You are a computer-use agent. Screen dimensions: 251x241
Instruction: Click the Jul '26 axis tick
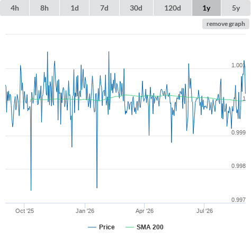(x=204, y=211)
